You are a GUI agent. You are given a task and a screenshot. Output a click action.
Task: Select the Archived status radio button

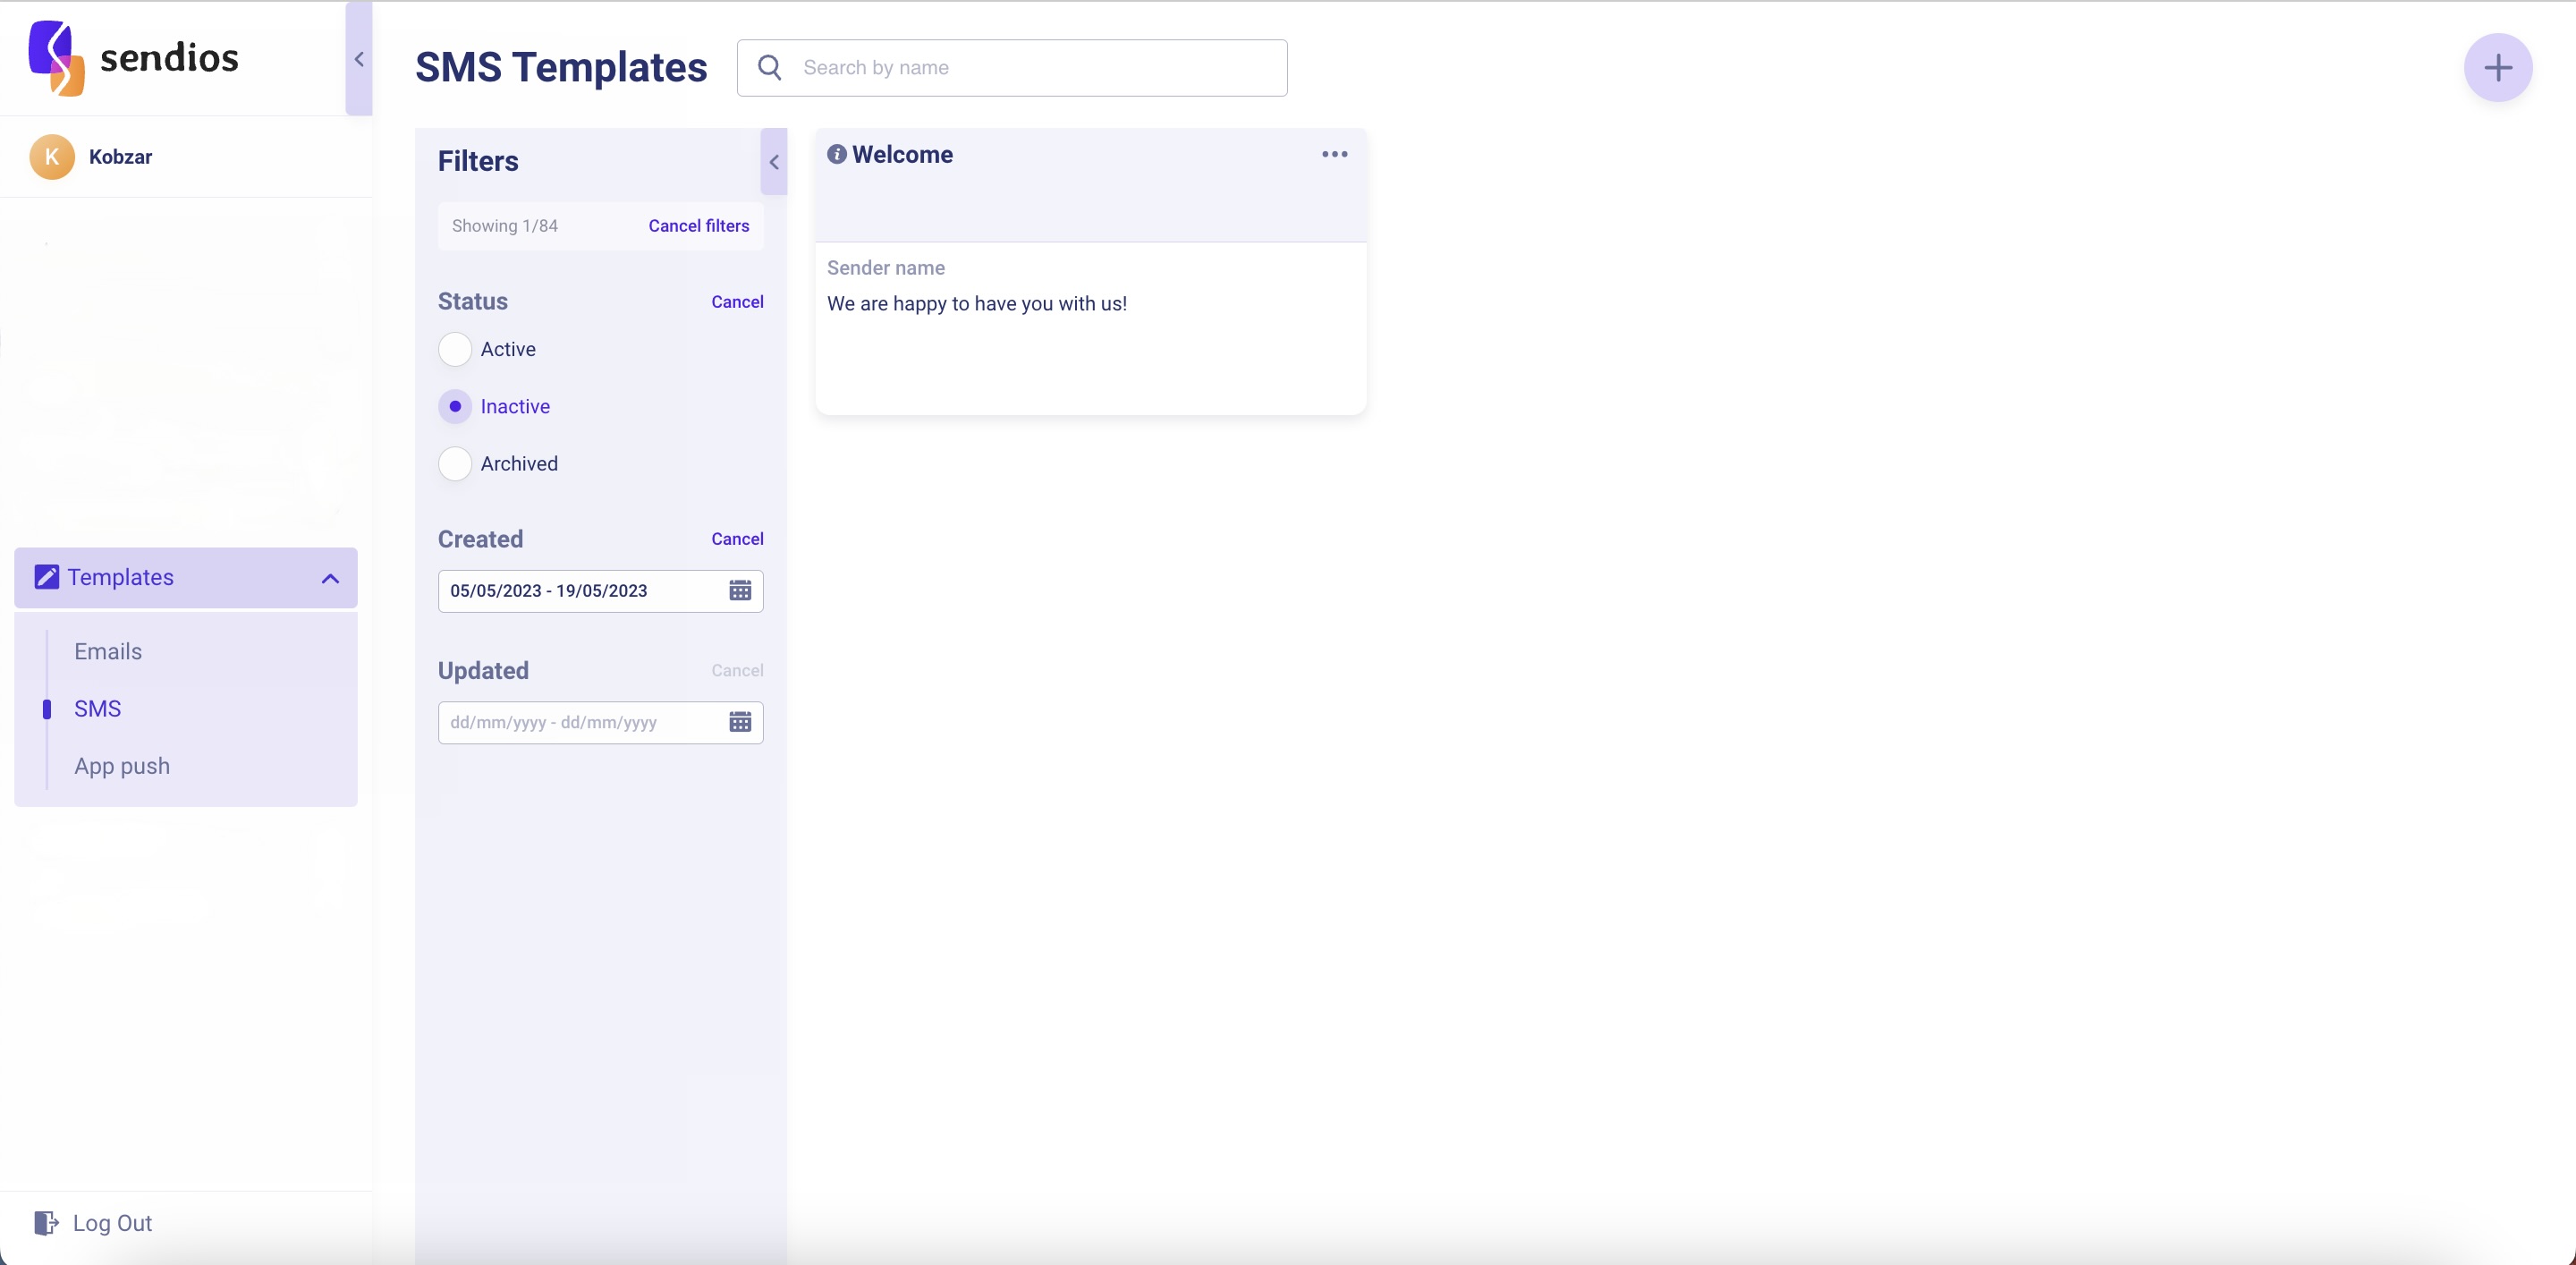[455, 463]
